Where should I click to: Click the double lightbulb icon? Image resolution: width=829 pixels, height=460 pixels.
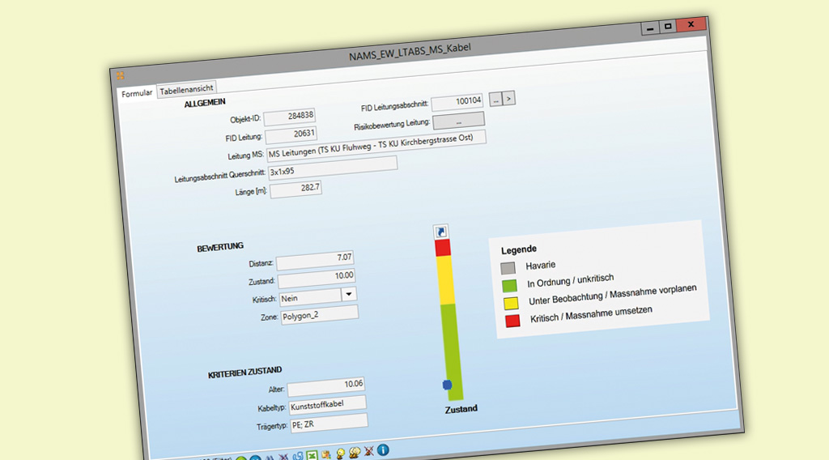355,452
